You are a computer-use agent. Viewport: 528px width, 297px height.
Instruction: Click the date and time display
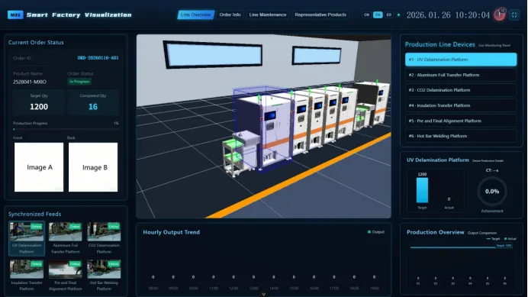click(x=448, y=15)
